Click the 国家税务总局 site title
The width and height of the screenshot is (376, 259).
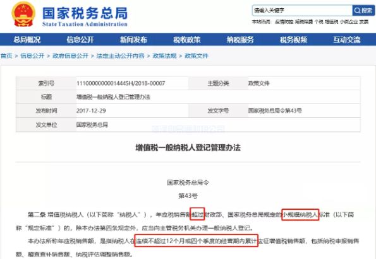point(85,13)
